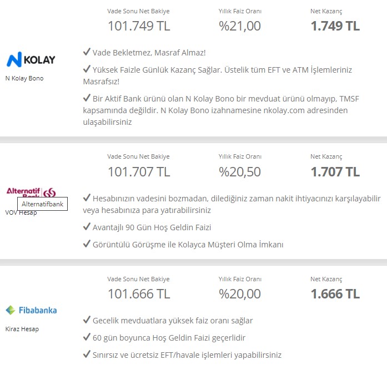Viewport: 387px width, 365px height.
Task: Click the 101.666 TL net balance
Action: [x=139, y=293]
